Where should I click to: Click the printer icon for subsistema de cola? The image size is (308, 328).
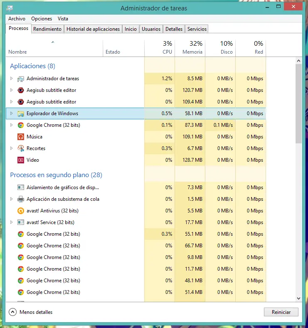point(21,199)
